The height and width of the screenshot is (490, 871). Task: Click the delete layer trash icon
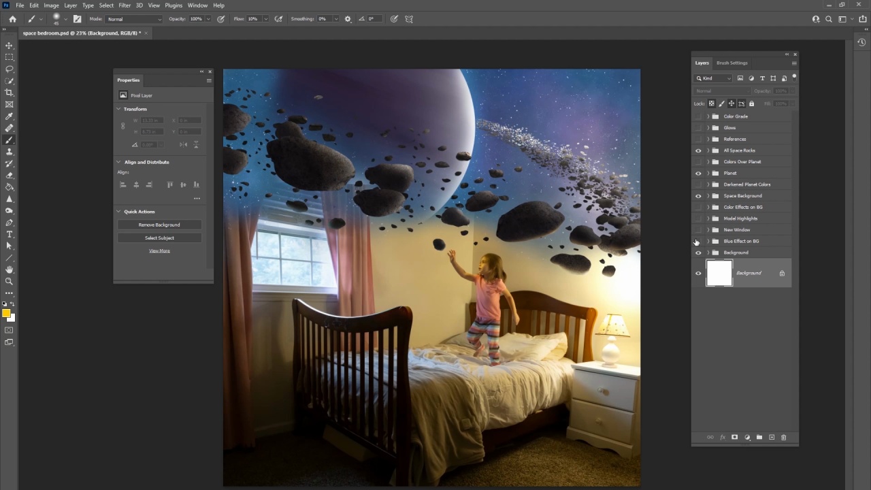tap(783, 438)
